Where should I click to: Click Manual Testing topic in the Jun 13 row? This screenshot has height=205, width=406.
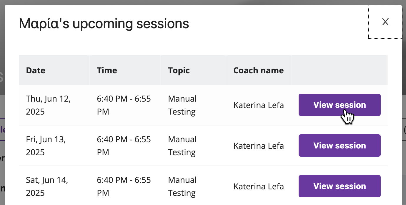tap(182, 146)
